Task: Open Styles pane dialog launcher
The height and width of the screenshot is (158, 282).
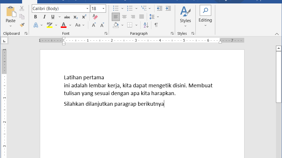Action: click(x=193, y=33)
